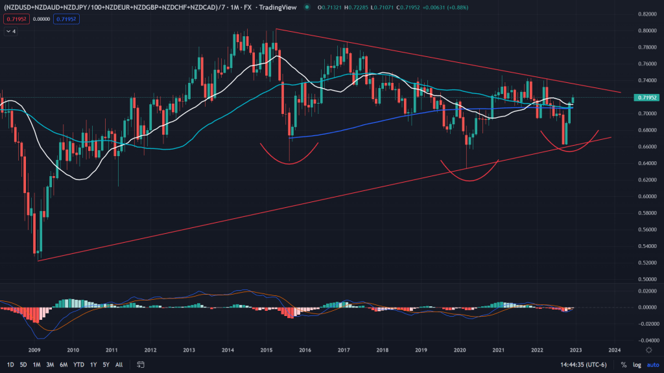Viewport: 664px width, 373px height.
Task: Disable the auto scale toggle
Action: click(650, 365)
